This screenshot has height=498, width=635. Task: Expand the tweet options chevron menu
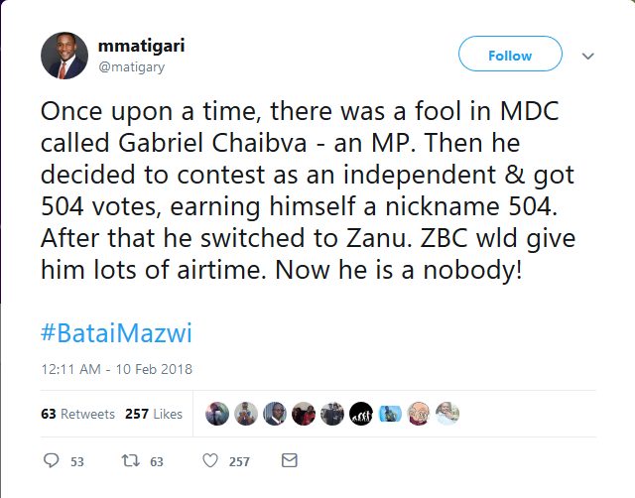click(588, 56)
